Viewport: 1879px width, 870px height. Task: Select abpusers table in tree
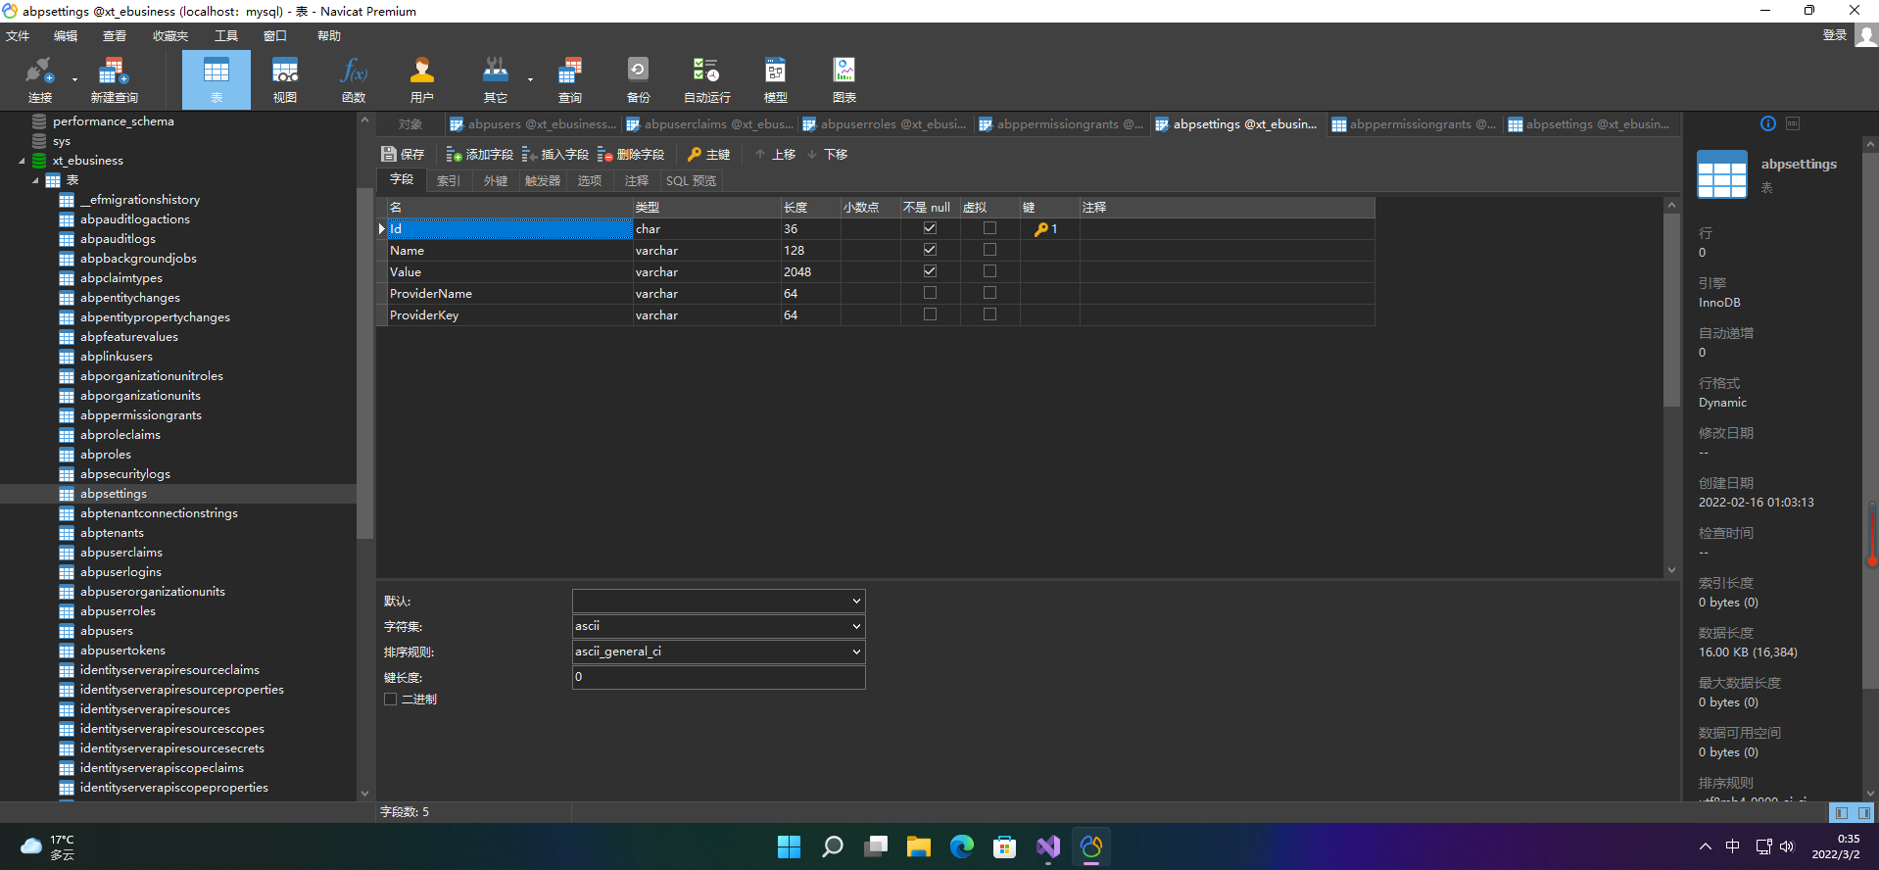tap(107, 631)
